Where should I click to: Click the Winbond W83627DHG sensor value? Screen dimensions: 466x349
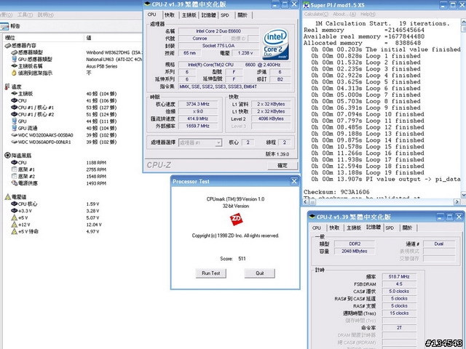point(114,52)
